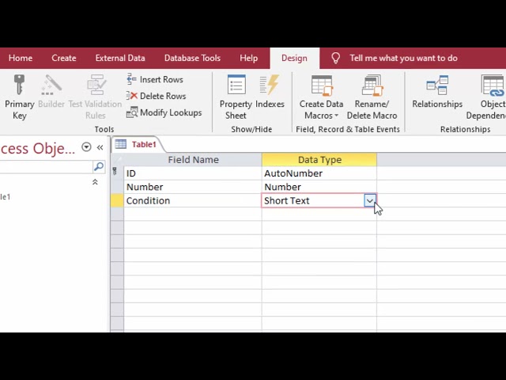Insert Rows into table design

[x=155, y=79]
